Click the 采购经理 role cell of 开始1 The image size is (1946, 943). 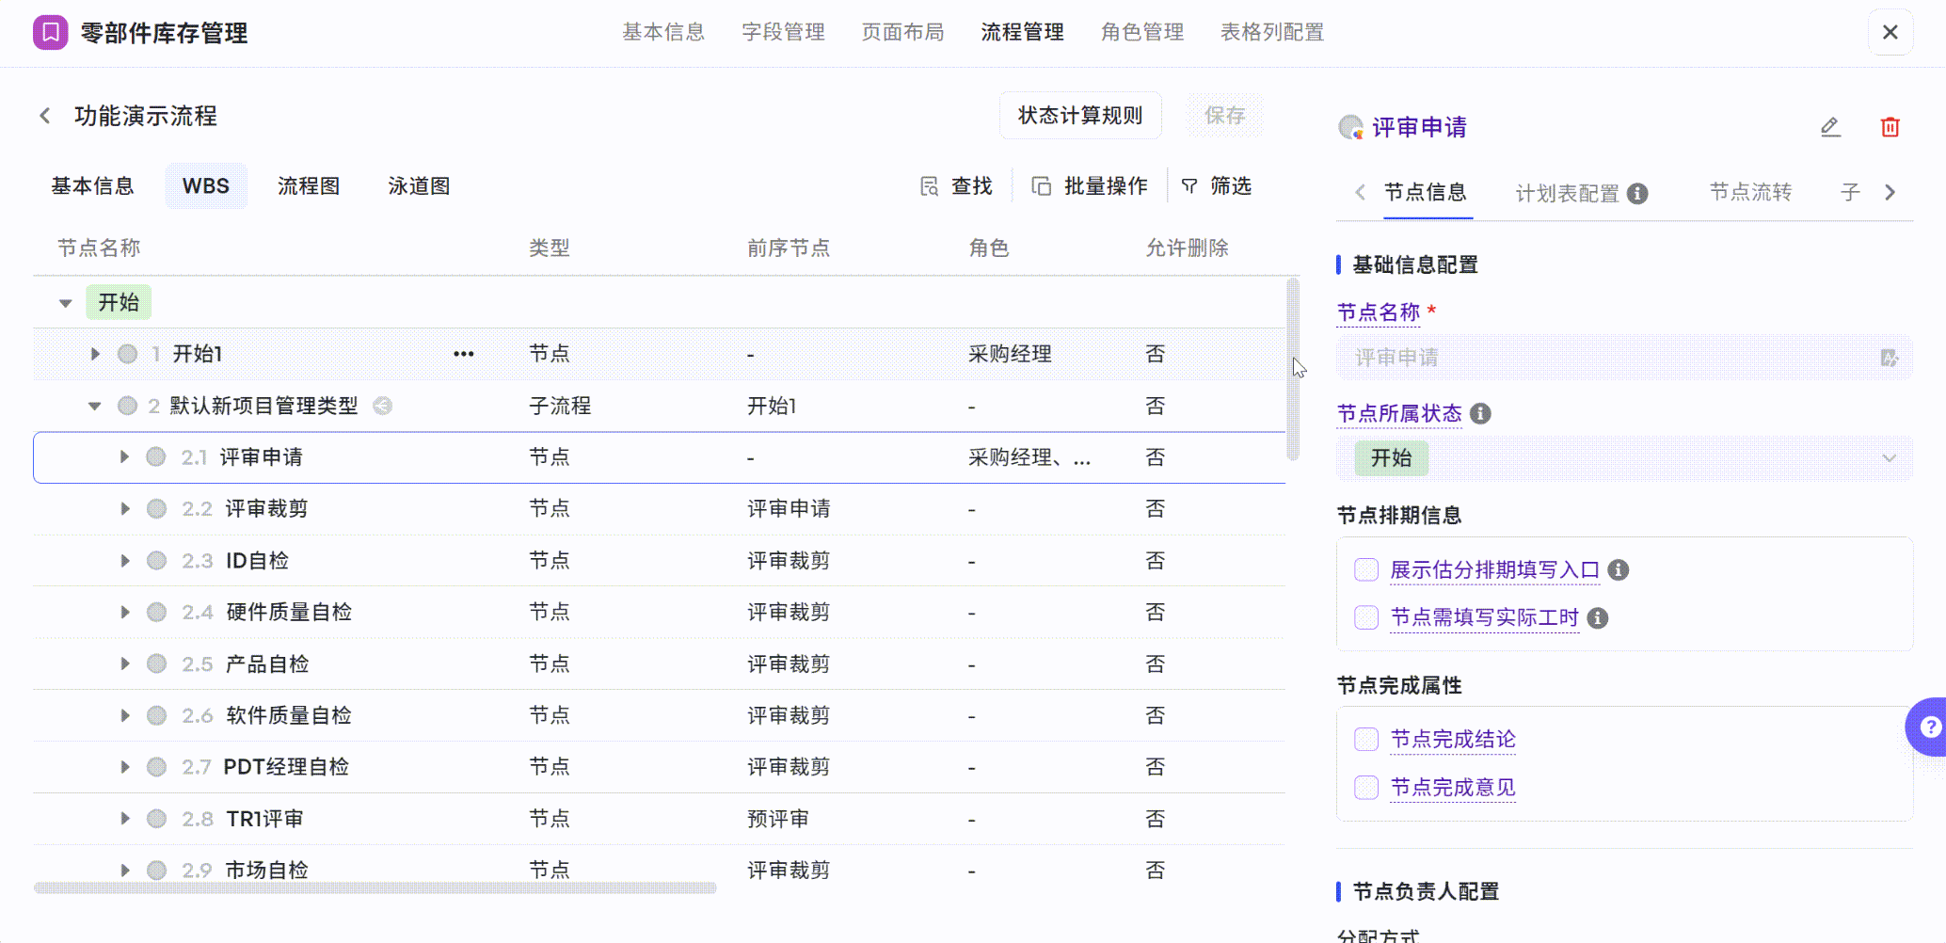(x=1010, y=354)
